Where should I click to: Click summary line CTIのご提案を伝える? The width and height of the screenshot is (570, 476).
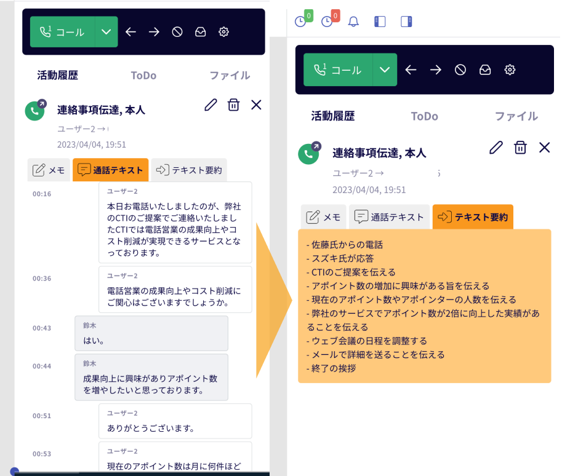(351, 272)
